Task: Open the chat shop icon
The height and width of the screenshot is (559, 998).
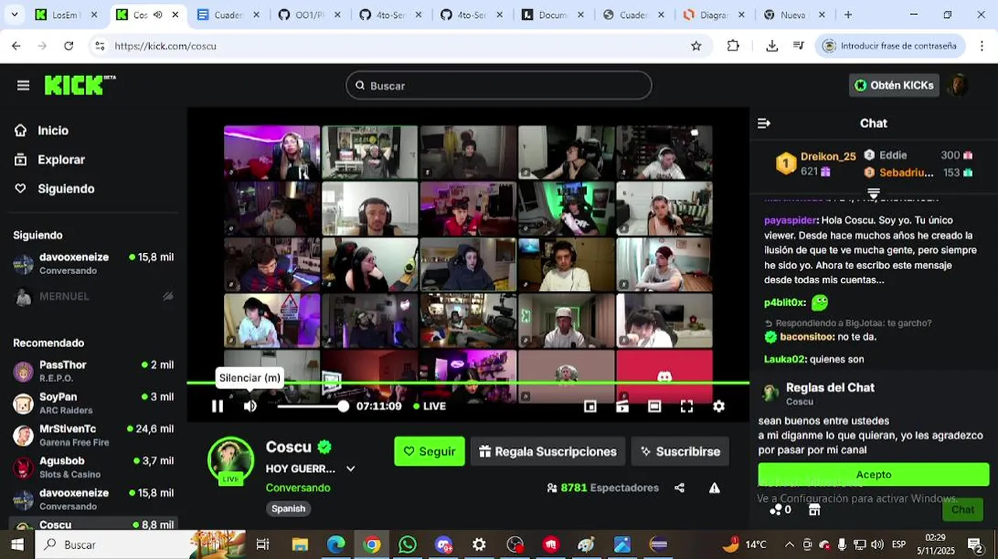Action: [x=815, y=509]
